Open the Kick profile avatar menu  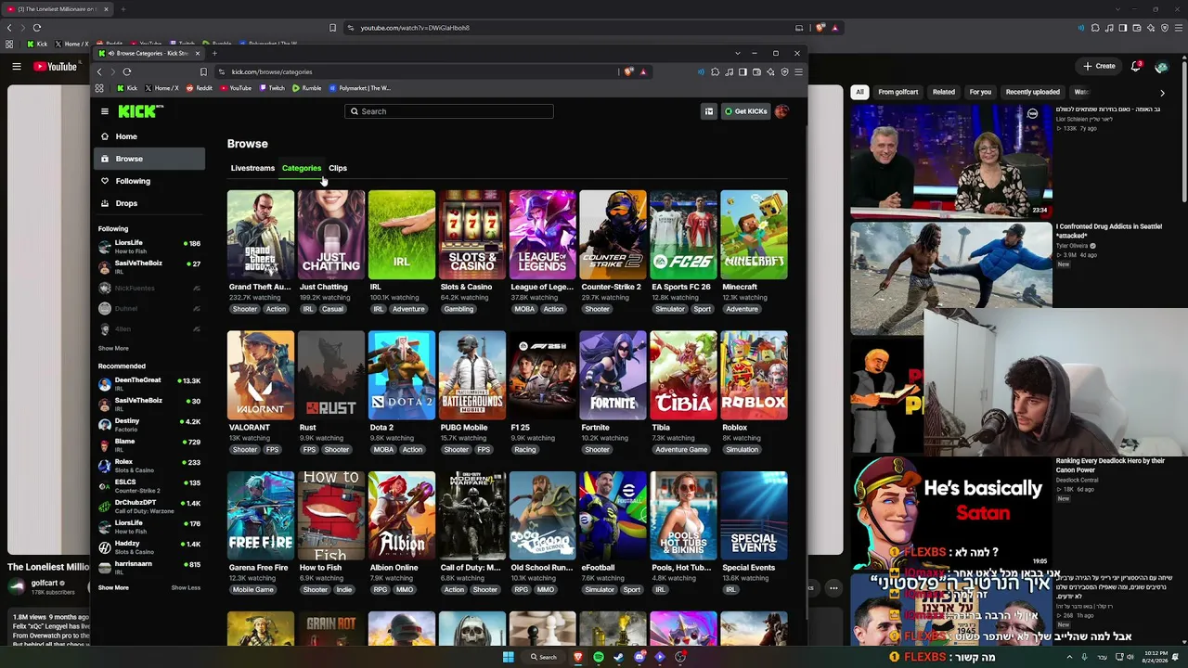coord(781,111)
